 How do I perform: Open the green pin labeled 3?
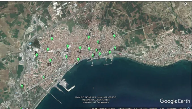click(x=100, y=54)
